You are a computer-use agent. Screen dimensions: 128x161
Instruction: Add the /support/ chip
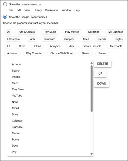[x=69, y=39]
